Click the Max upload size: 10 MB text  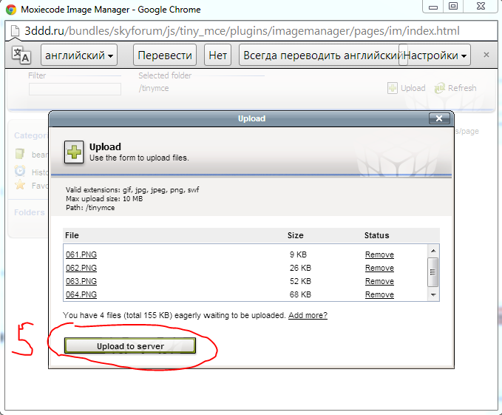(104, 199)
